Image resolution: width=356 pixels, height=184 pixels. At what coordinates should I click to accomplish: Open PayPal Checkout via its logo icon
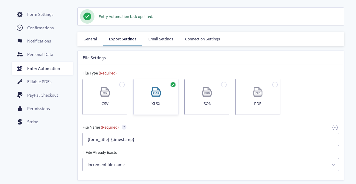(19, 95)
